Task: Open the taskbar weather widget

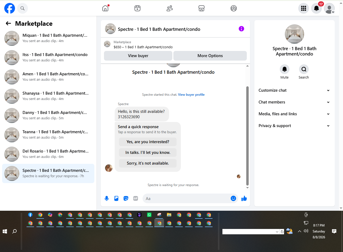Action: (289, 231)
